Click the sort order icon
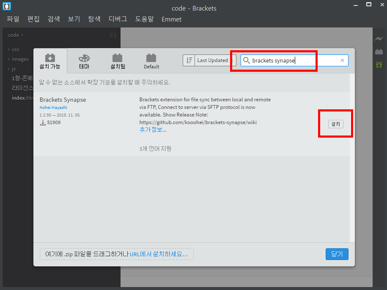Viewport: 387px width, 290px height. tap(189, 60)
